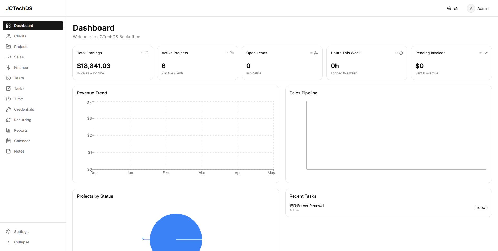The width and height of the screenshot is (498, 251).
Task: Navigate to Sales in the sidebar
Action: click(33, 57)
